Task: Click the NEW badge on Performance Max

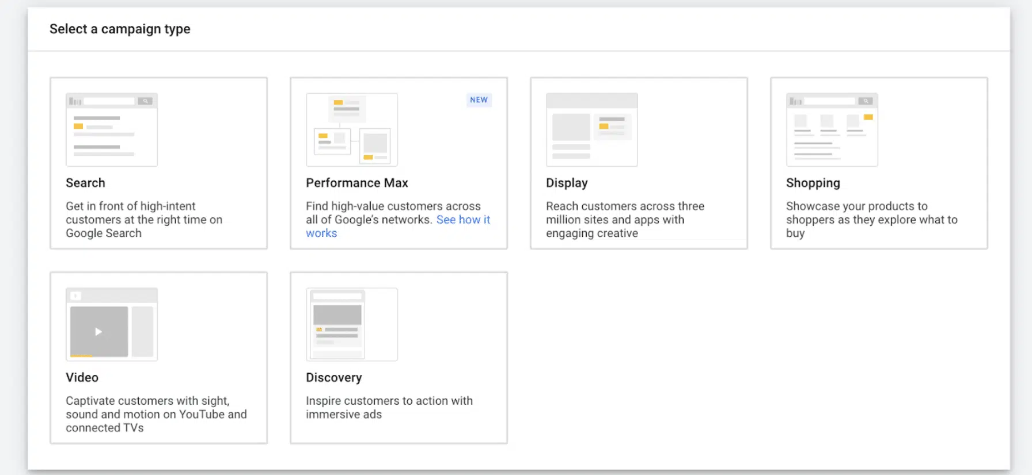Action: [479, 100]
